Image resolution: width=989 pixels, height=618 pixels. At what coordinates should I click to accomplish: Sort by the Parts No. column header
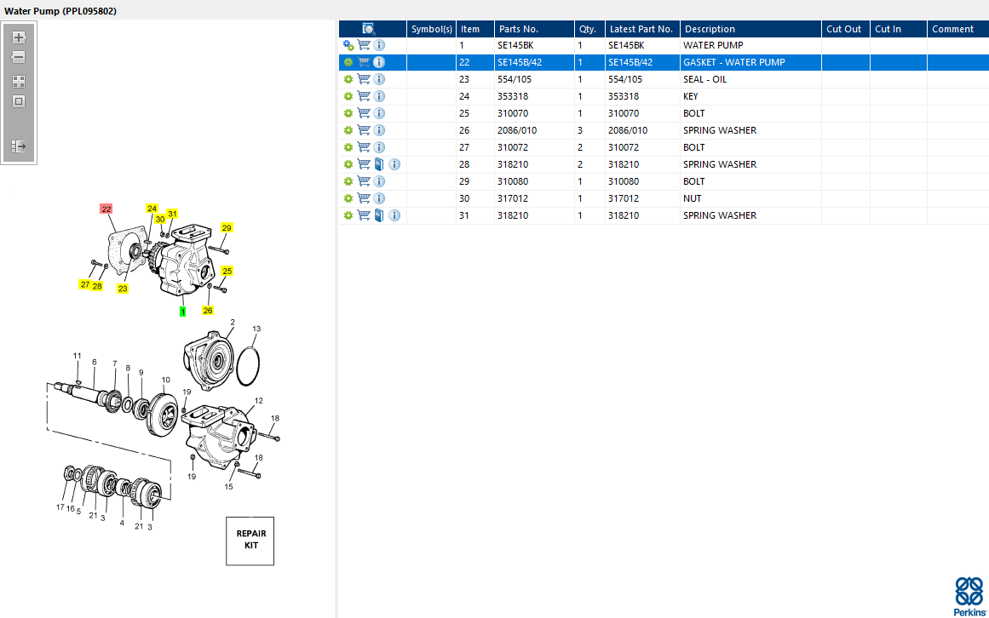[x=534, y=29]
